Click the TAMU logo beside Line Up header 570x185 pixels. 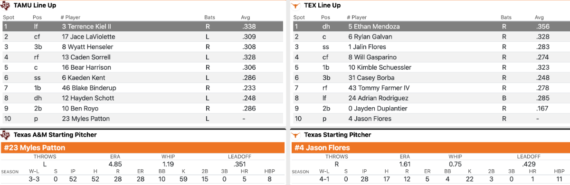[x=7, y=5]
